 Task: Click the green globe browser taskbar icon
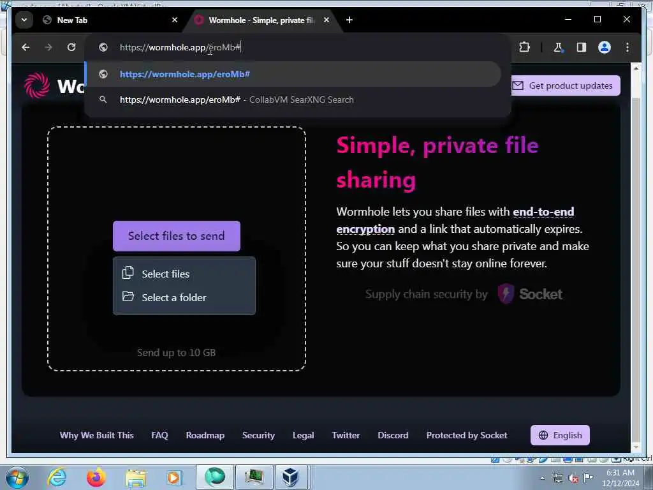click(215, 477)
